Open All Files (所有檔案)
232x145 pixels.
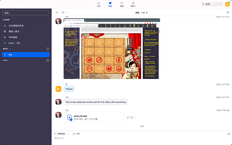point(13,37)
